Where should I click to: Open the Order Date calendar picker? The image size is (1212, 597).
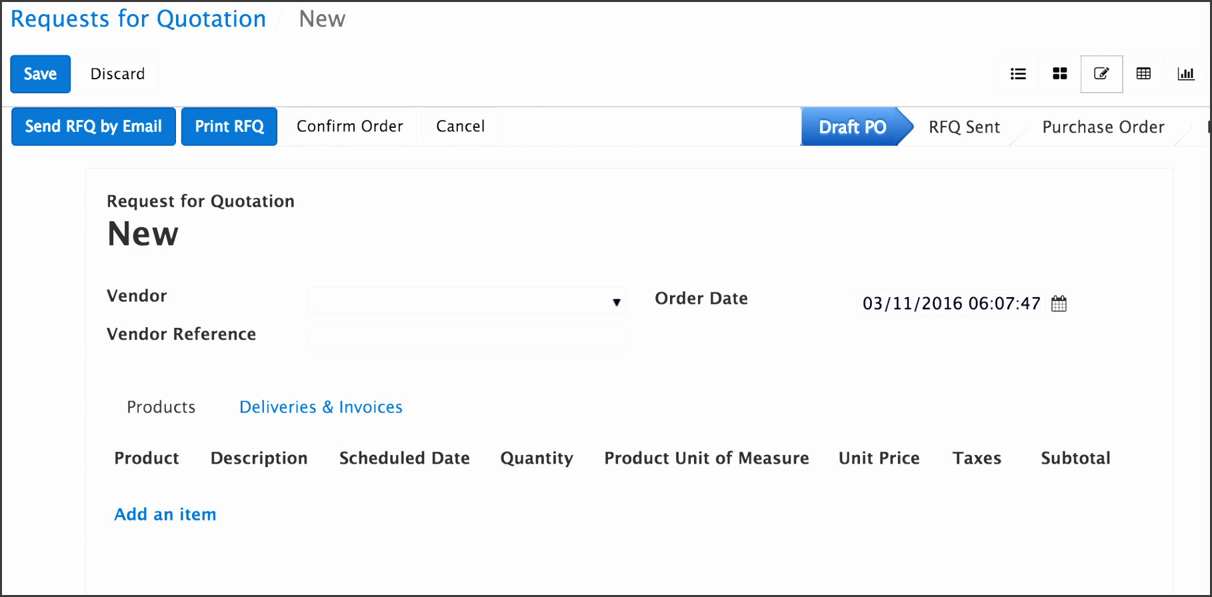(1059, 303)
